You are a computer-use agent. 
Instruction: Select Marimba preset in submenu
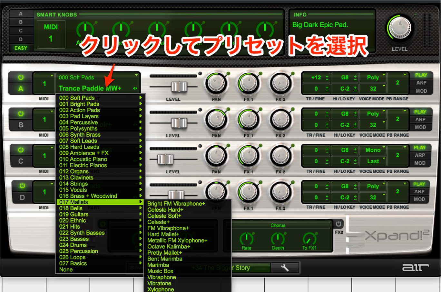click(158, 265)
